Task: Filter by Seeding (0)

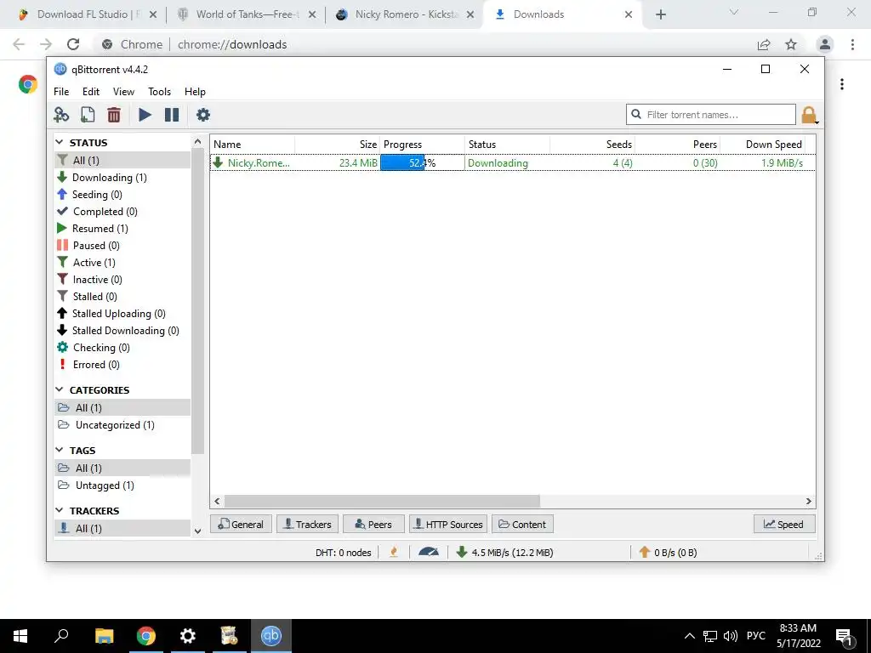Action: (122, 195)
